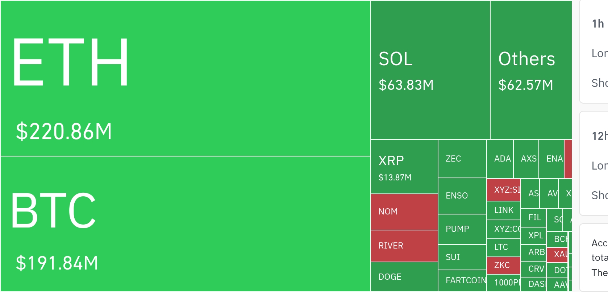Open the SOL $63.83M block
This screenshot has width=608, height=292.
click(x=430, y=70)
